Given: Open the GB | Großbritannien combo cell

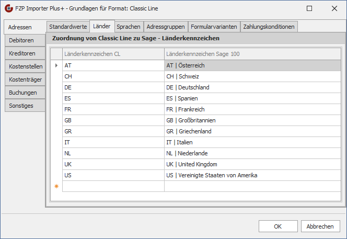Looking at the screenshot, I should click(x=252, y=120).
